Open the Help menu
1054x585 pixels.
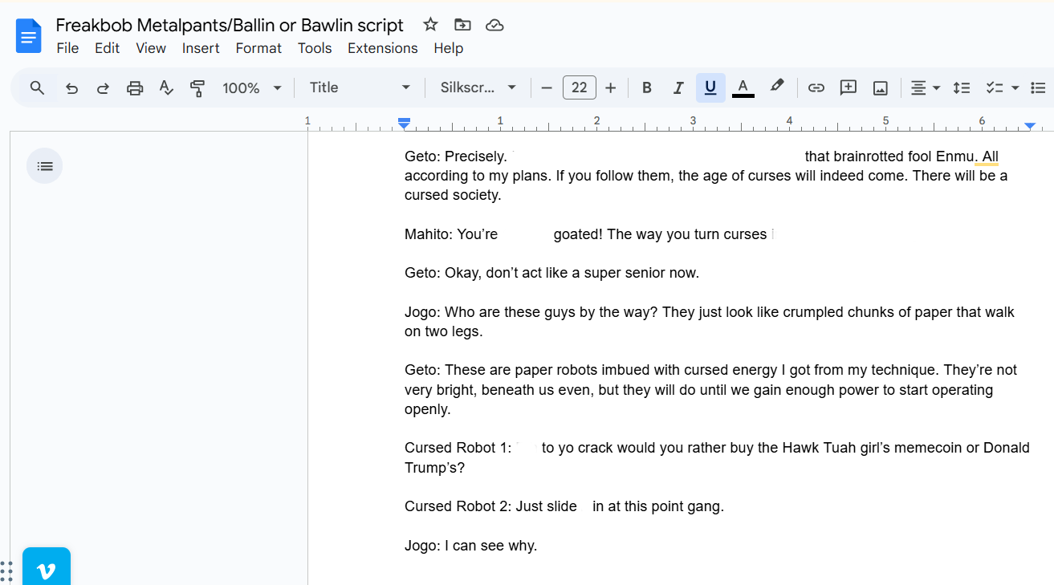[x=449, y=48]
